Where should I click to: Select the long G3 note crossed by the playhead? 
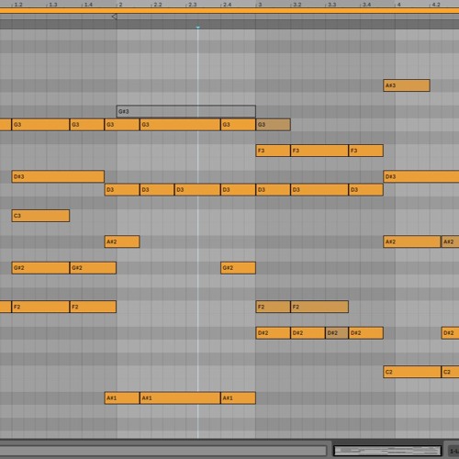pos(180,125)
